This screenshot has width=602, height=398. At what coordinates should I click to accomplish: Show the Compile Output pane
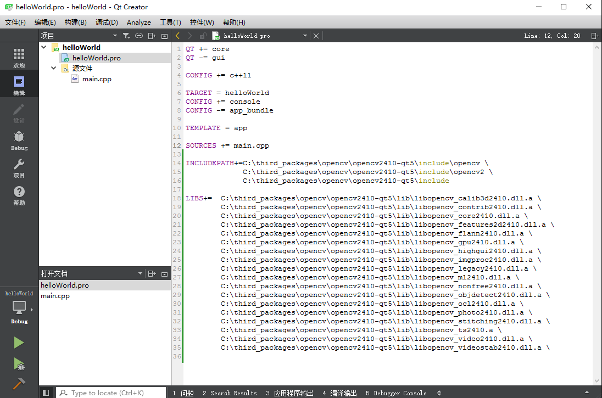340,393
